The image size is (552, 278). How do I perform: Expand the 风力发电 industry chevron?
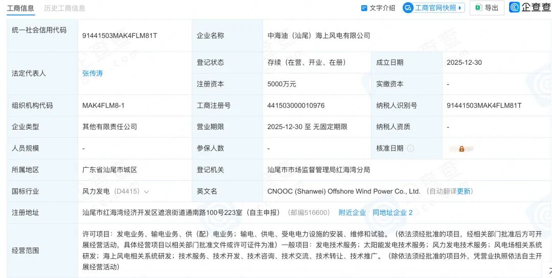[x=147, y=192]
